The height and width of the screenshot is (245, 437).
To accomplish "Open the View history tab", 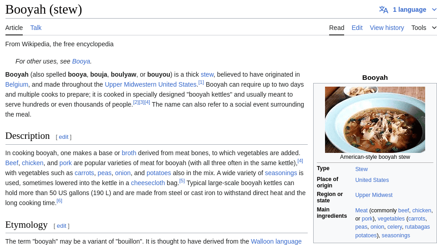I will pos(387,28).
